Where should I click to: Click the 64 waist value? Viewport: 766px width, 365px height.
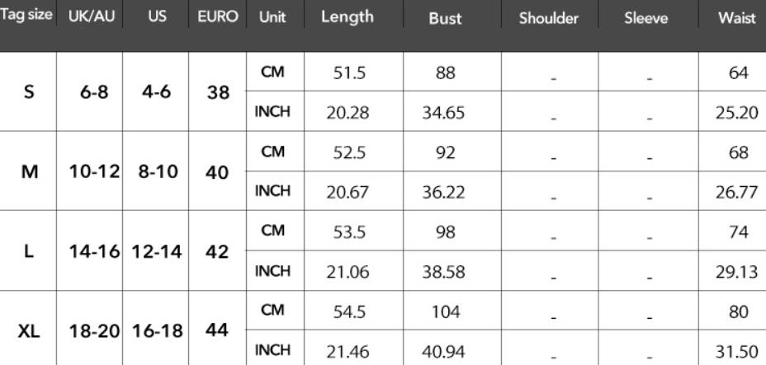coord(738,73)
